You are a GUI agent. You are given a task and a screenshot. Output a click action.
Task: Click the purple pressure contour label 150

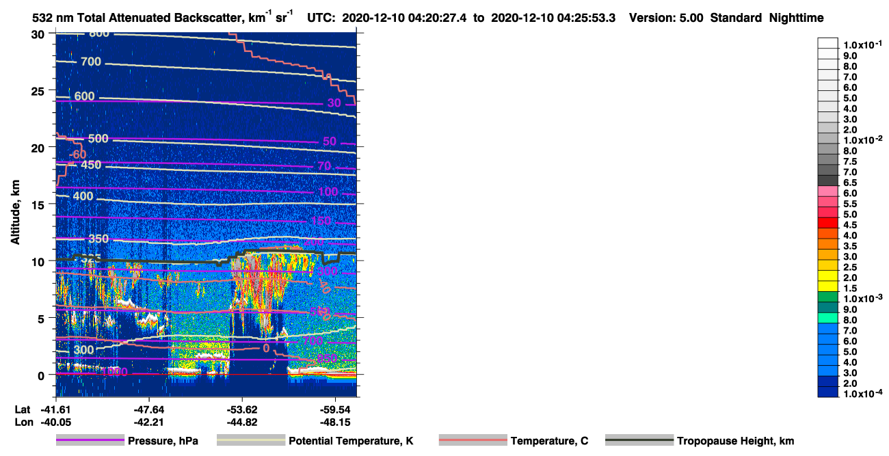click(321, 221)
